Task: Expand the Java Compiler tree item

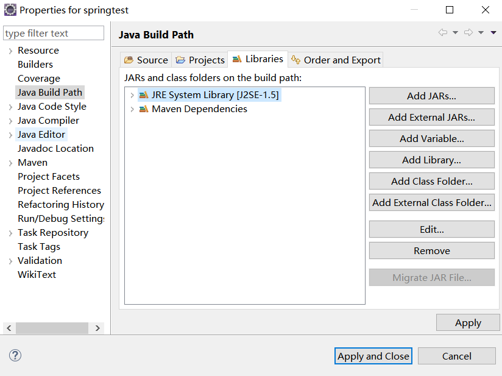Action: [10, 121]
